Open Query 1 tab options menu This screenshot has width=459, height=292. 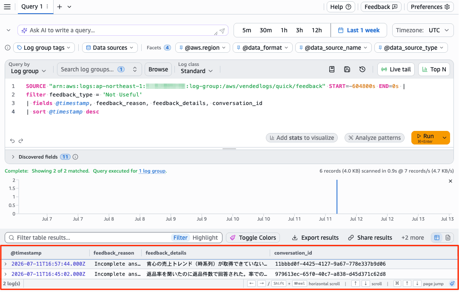pos(47,6)
